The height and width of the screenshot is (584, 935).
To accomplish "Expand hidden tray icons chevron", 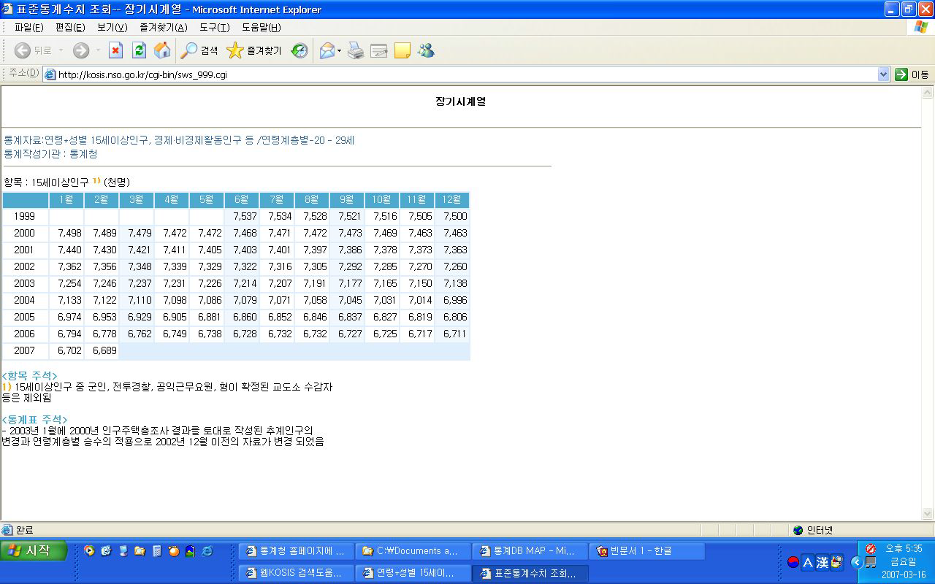I will [857, 562].
